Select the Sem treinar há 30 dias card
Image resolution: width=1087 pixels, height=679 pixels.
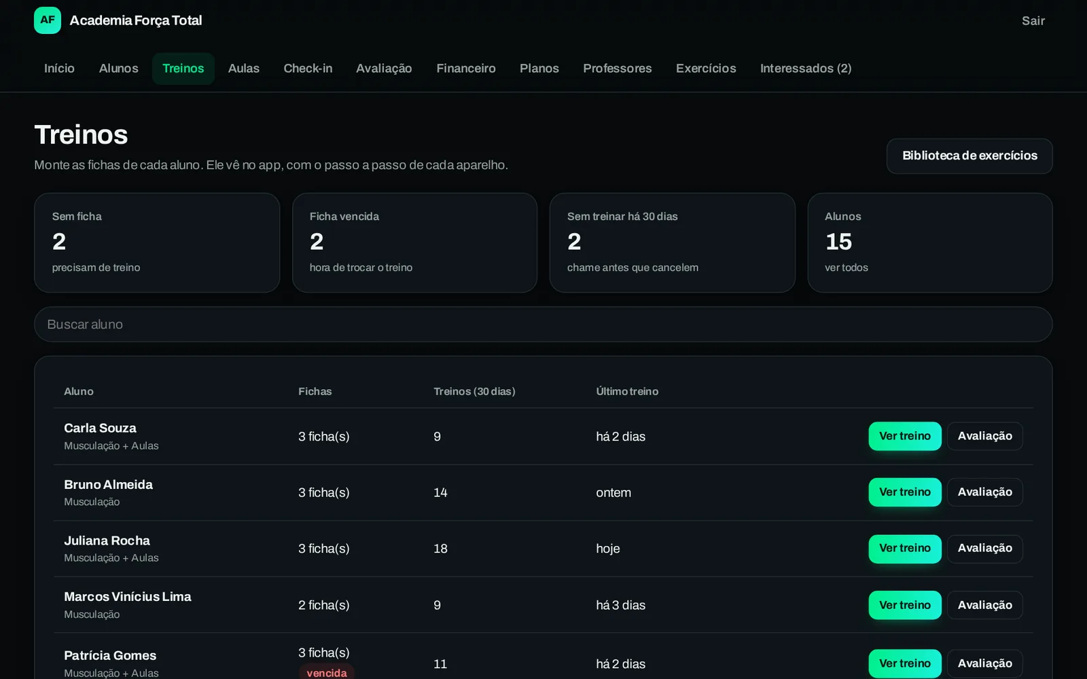click(672, 242)
